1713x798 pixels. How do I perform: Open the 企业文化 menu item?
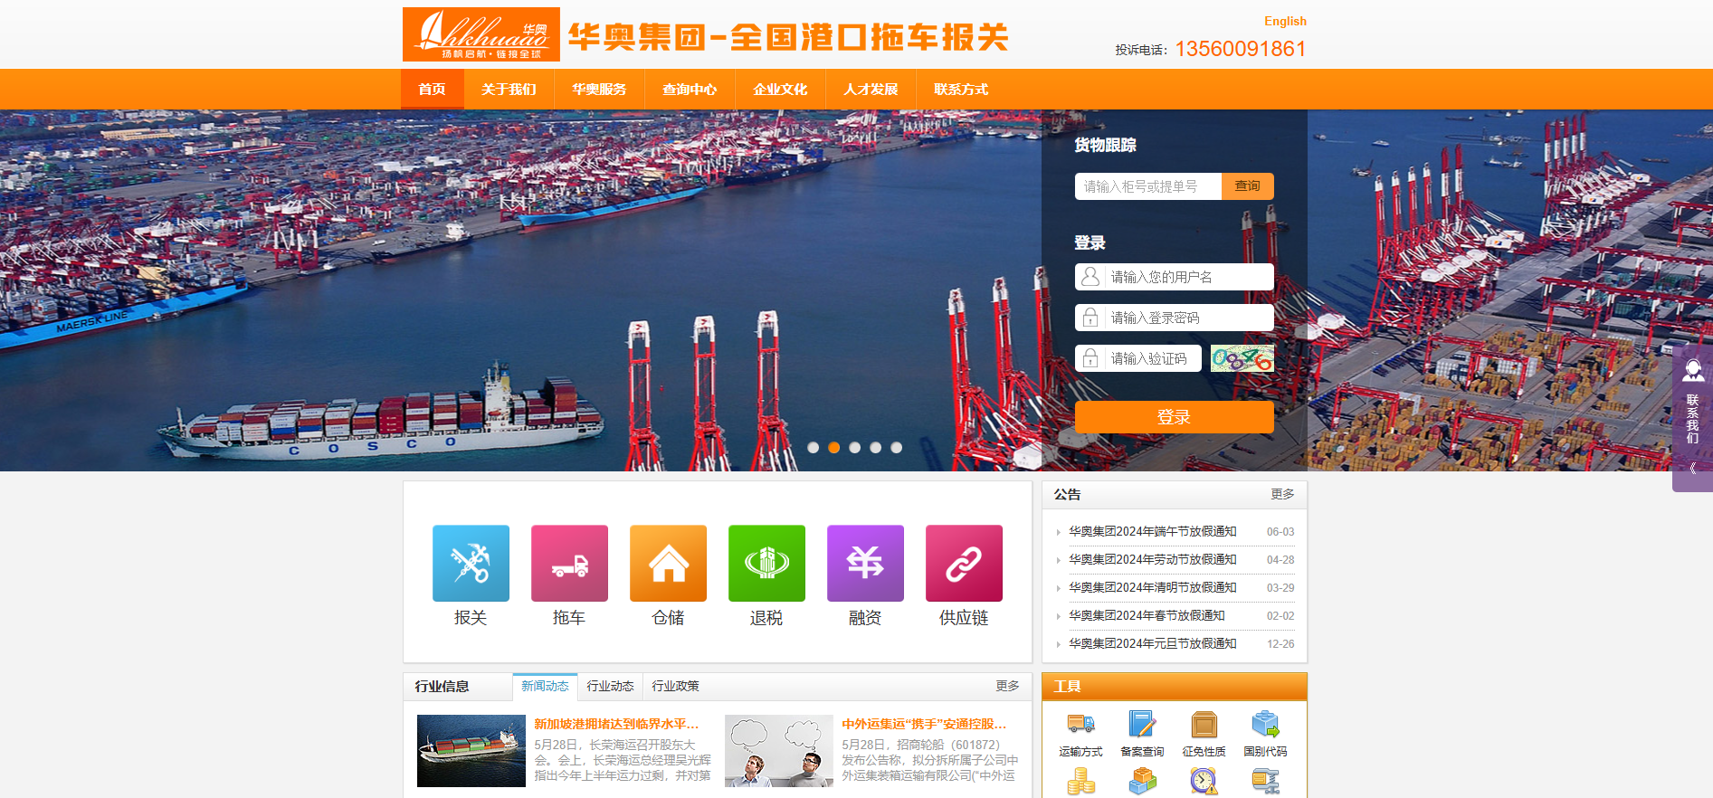point(780,90)
